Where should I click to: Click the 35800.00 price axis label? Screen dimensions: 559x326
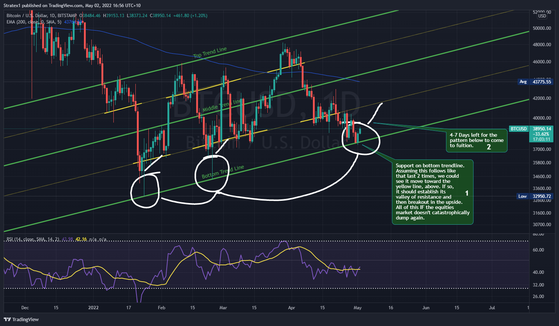click(x=542, y=163)
